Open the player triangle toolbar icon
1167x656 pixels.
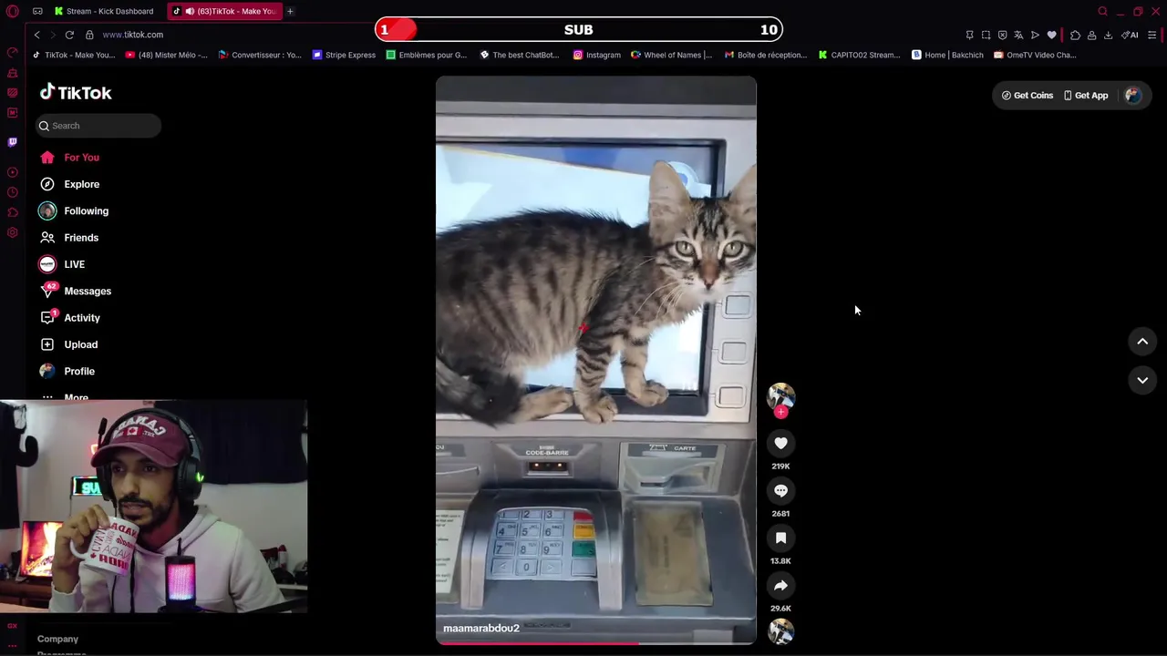tap(1035, 35)
